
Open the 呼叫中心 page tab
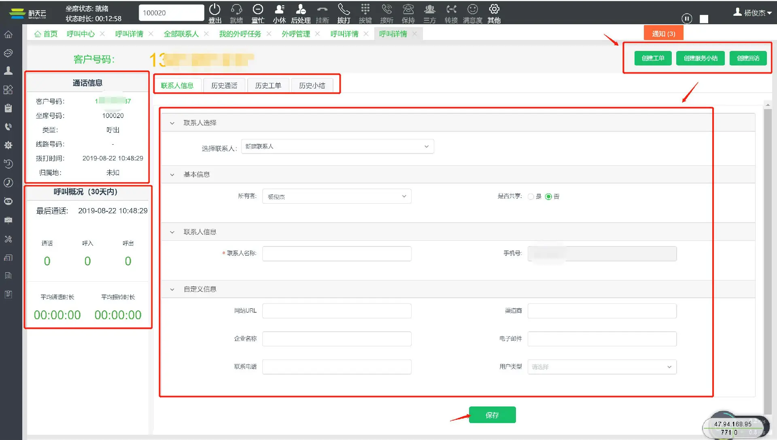pos(81,34)
